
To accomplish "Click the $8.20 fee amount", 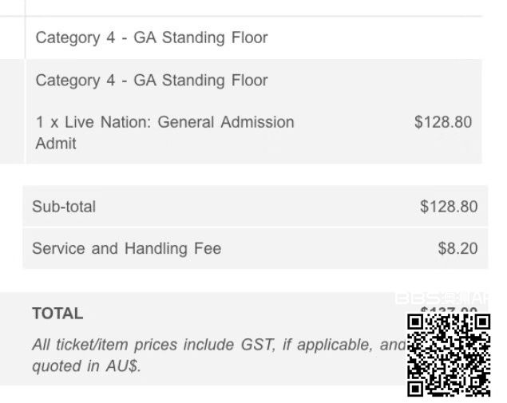I will point(457,248).
